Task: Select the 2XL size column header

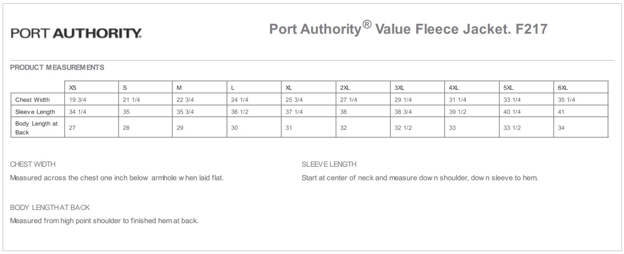Action: 345,88
